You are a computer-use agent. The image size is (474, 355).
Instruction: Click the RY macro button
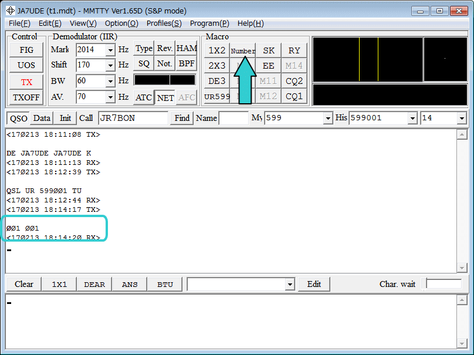[x=294, y=50]
